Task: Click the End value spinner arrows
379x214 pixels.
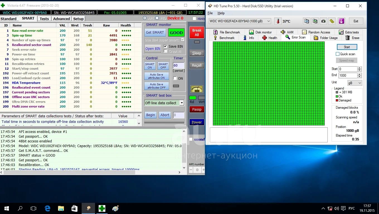Action: (359, 76)
